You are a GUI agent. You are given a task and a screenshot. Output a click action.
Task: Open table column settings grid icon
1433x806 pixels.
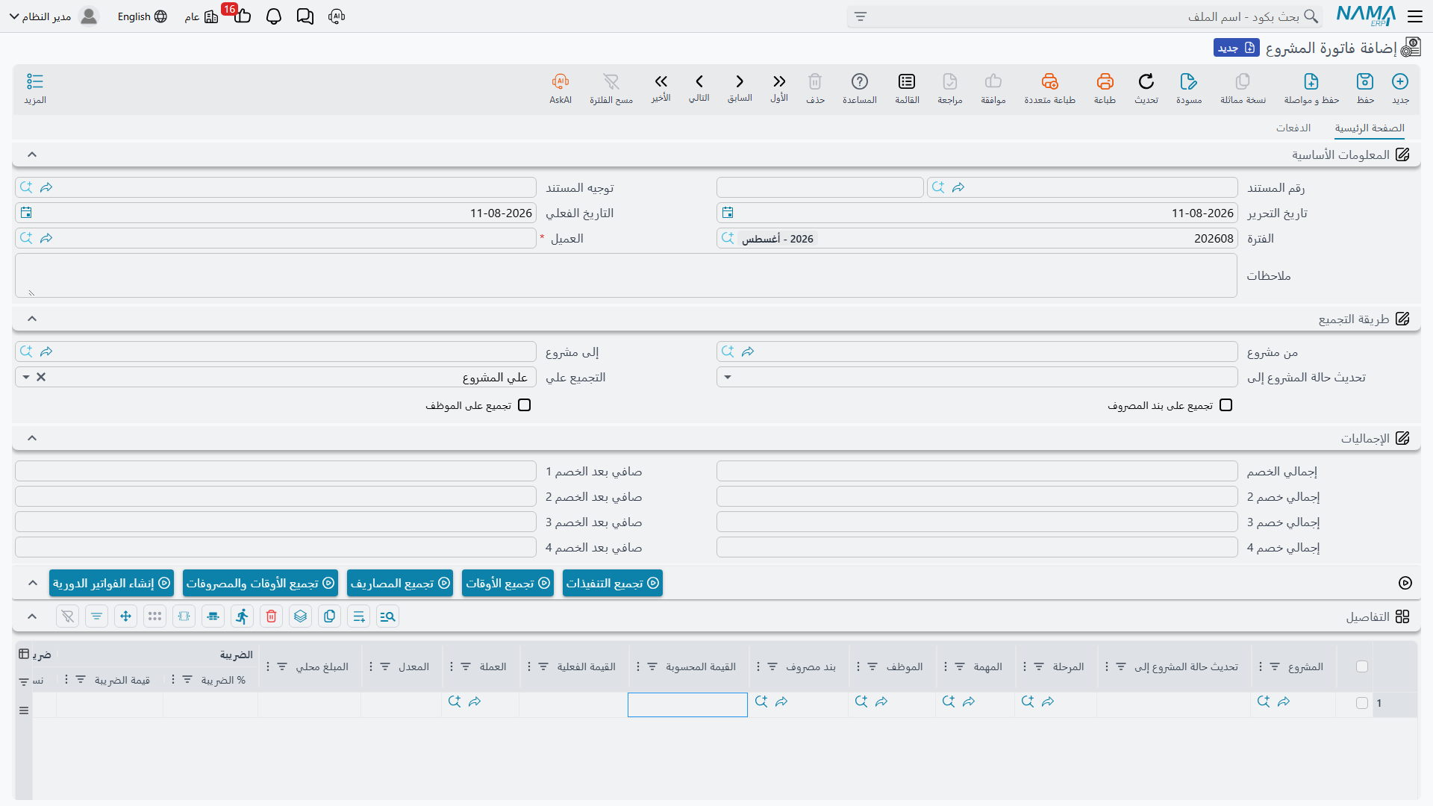pos(24,654)
